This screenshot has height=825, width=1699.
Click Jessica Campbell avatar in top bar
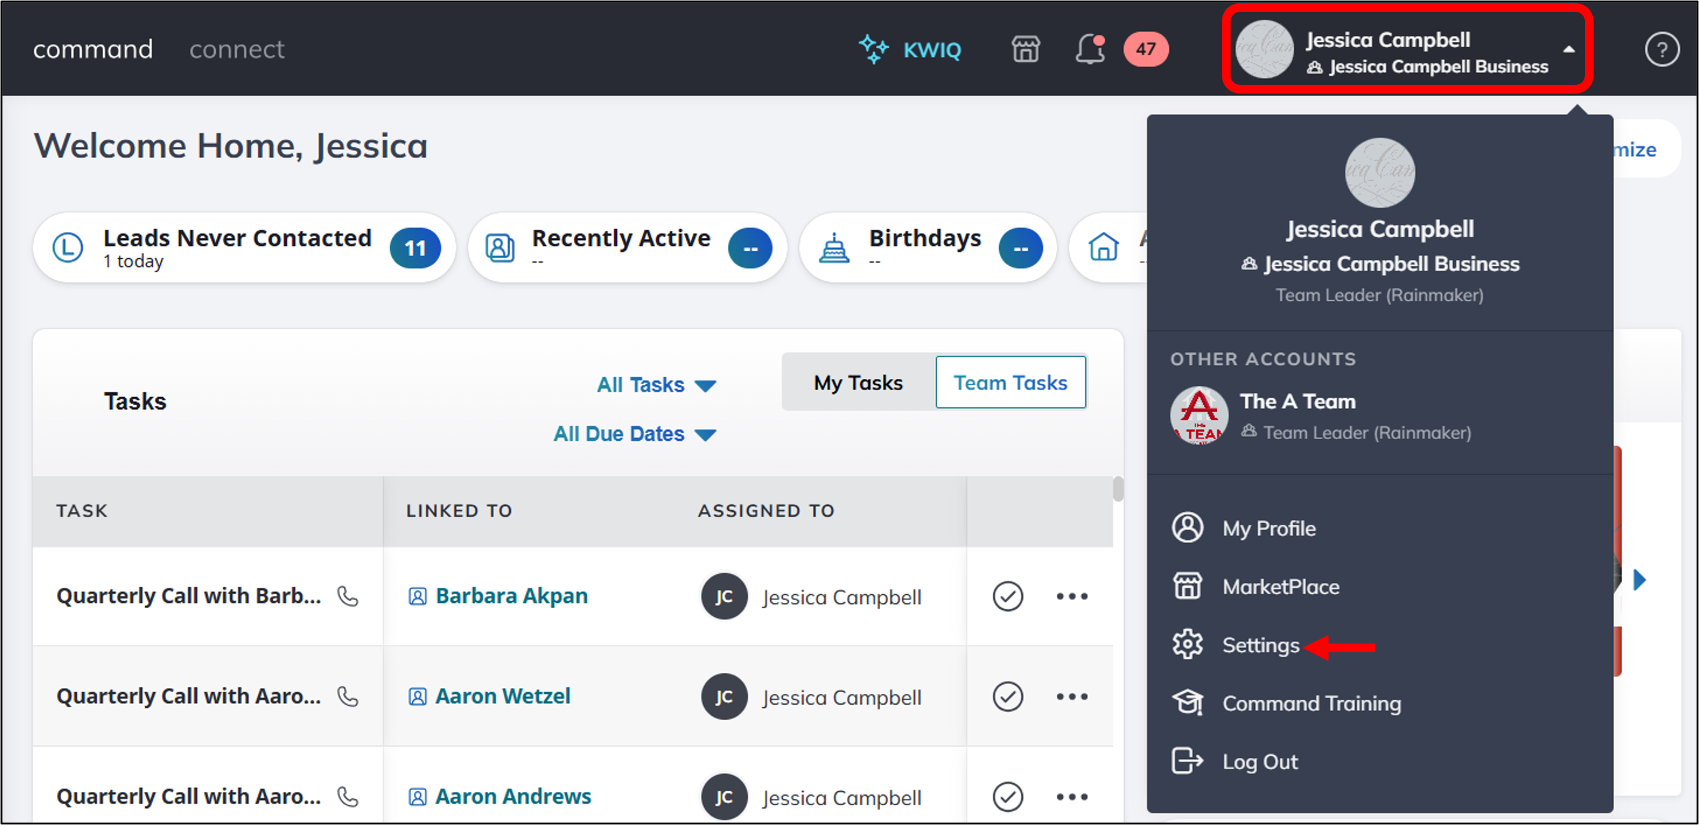click(x=1264, y=49)
